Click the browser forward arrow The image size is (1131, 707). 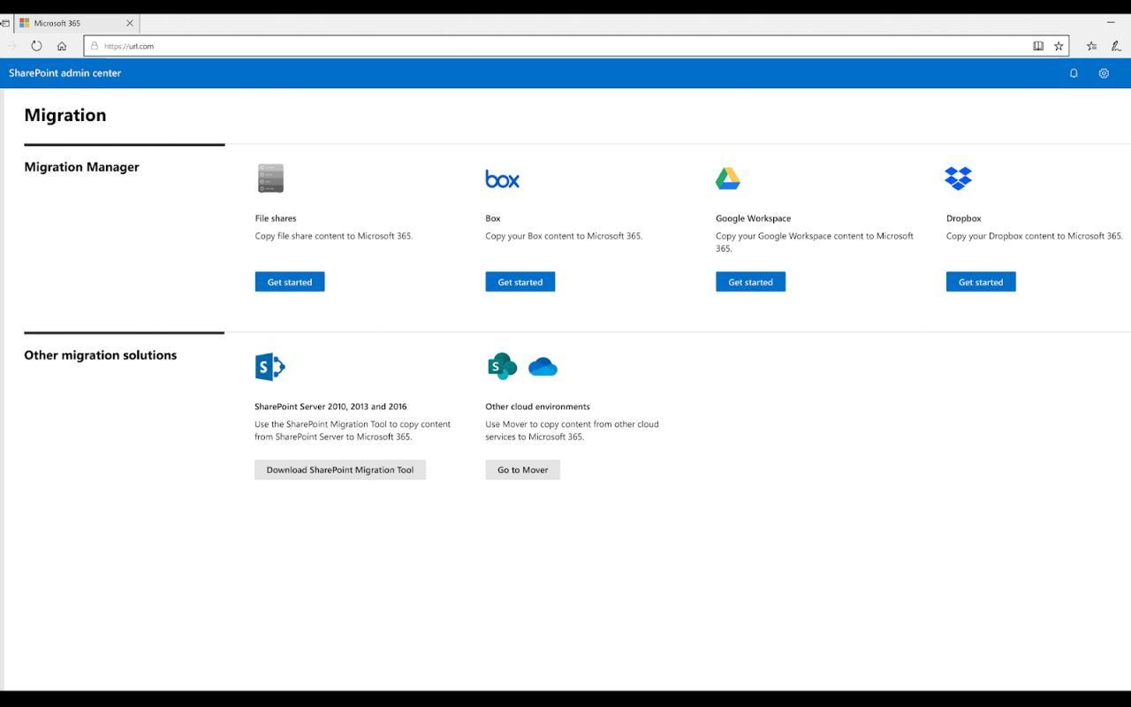[x=11, y=46]
